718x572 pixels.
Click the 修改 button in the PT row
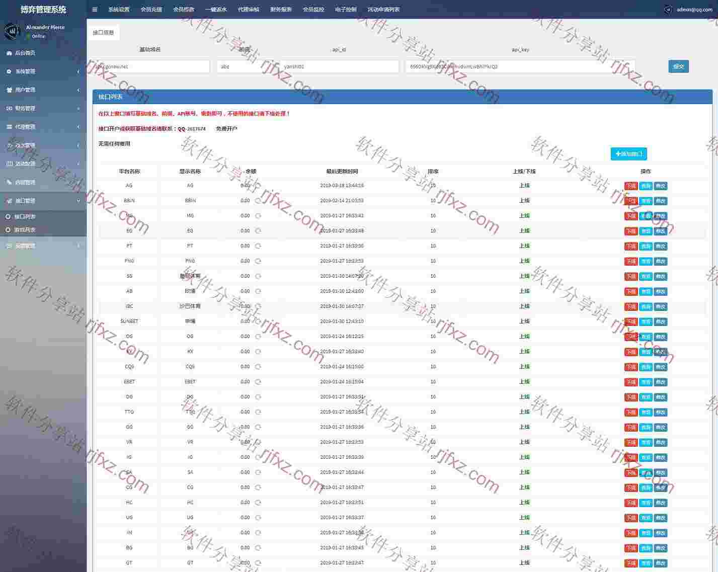pos(661,246)
